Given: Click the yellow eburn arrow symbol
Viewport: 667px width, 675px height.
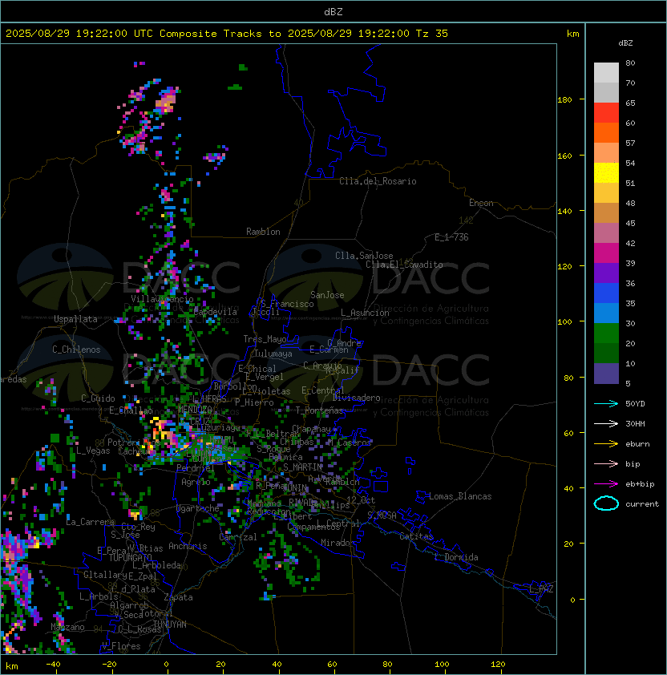Looking at the screenshot, I should [606, 443].
